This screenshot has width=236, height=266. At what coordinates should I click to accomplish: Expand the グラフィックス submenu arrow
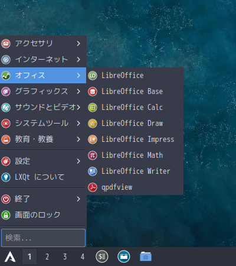[78, 91]
